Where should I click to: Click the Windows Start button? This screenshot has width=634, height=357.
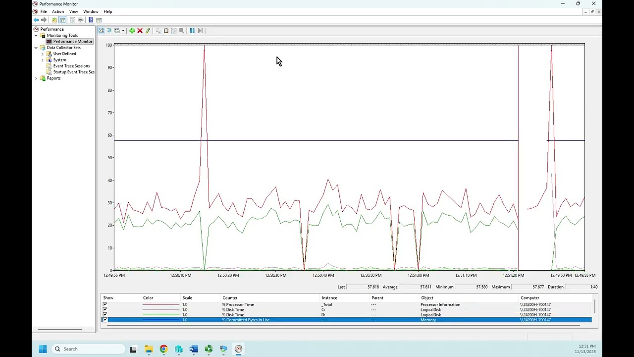tap(43, 349)
